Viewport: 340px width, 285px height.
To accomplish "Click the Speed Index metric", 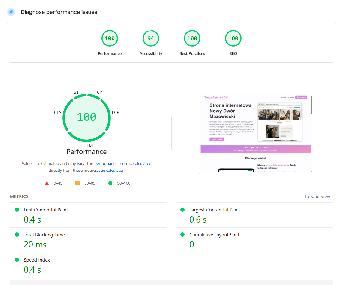I will (x=89, y=265).
